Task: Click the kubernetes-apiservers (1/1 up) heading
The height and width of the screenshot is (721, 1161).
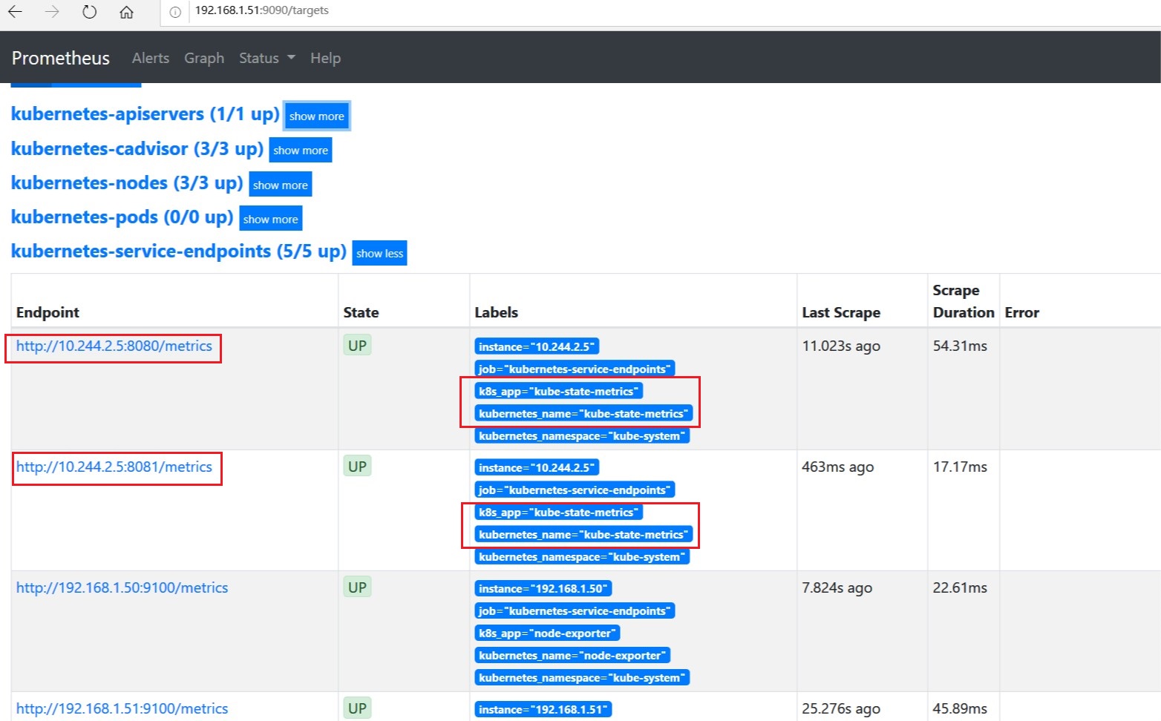Action: click(145, 114)
